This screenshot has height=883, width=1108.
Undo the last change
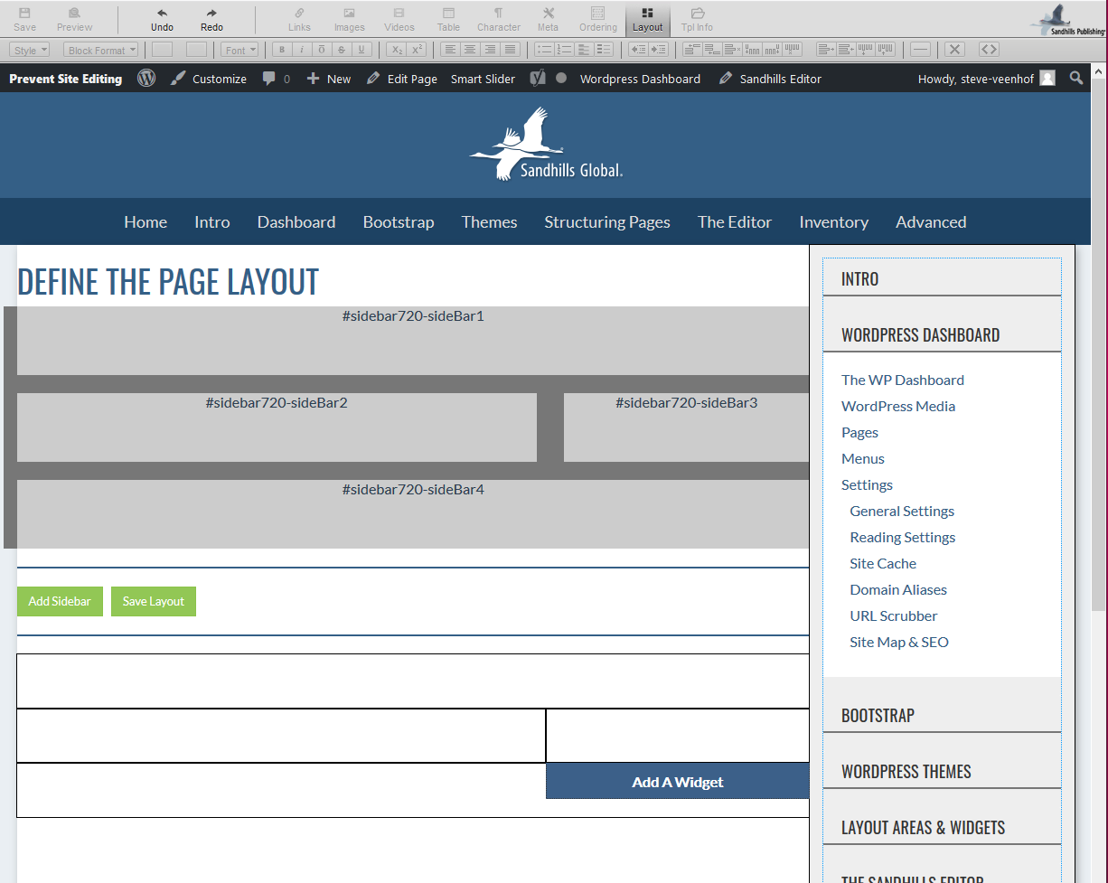162,19
